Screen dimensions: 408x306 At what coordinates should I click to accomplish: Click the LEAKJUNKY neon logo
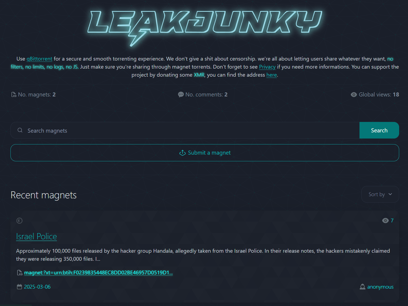tap(205, 27)
